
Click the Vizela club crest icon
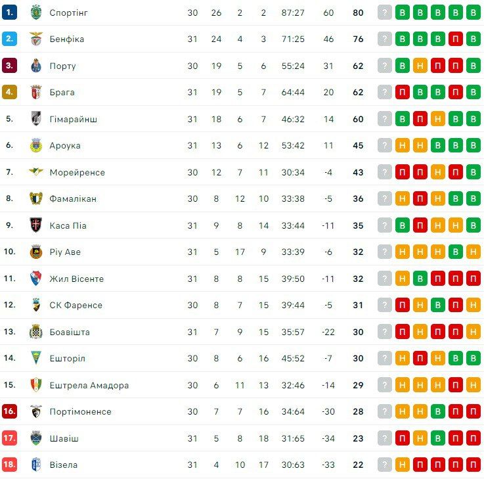36,465
